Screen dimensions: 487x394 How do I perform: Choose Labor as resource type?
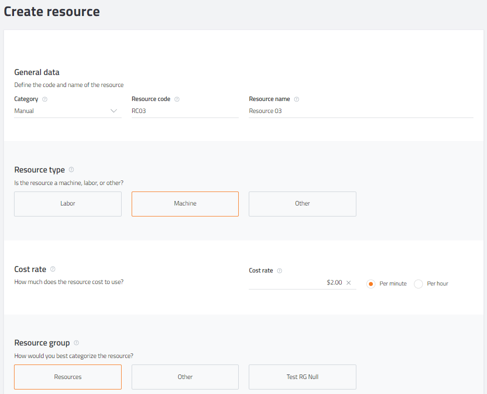(68, 204)
